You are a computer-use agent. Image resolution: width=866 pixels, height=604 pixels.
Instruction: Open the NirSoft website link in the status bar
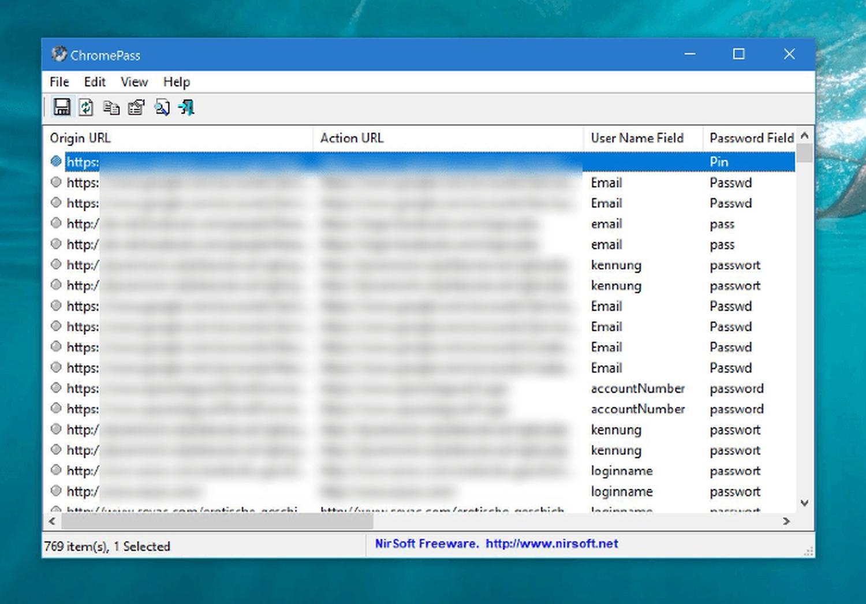point(551,543)
